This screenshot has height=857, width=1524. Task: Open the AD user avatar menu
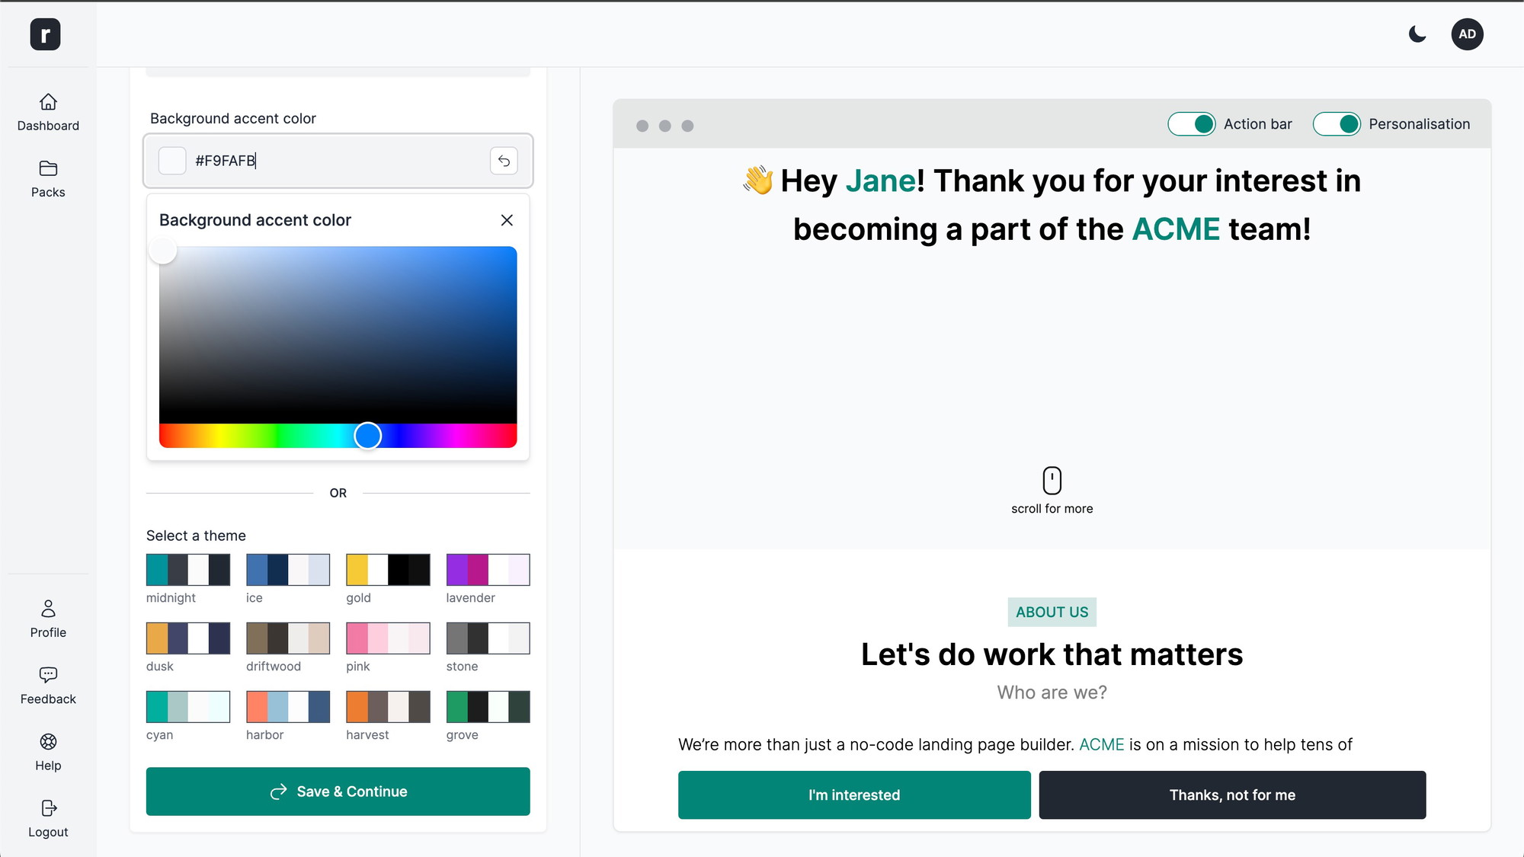pyautogui.click(x=1467, y=34)
